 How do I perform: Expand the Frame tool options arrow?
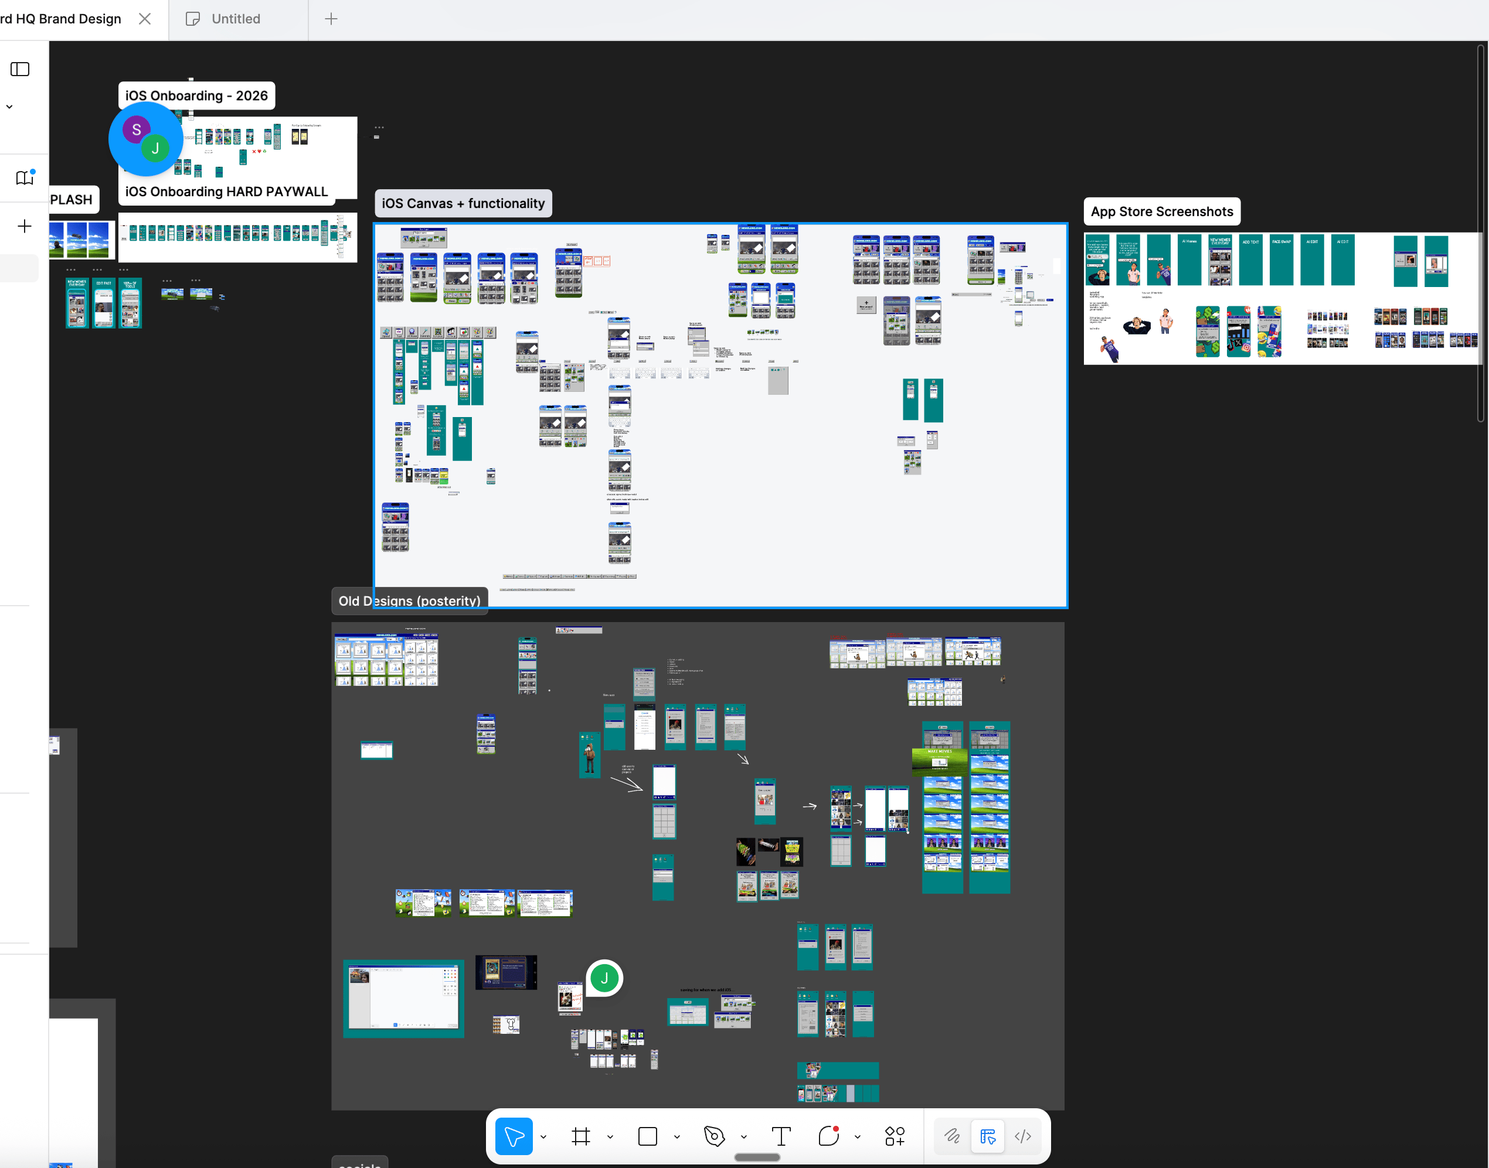pos(610,1136)
